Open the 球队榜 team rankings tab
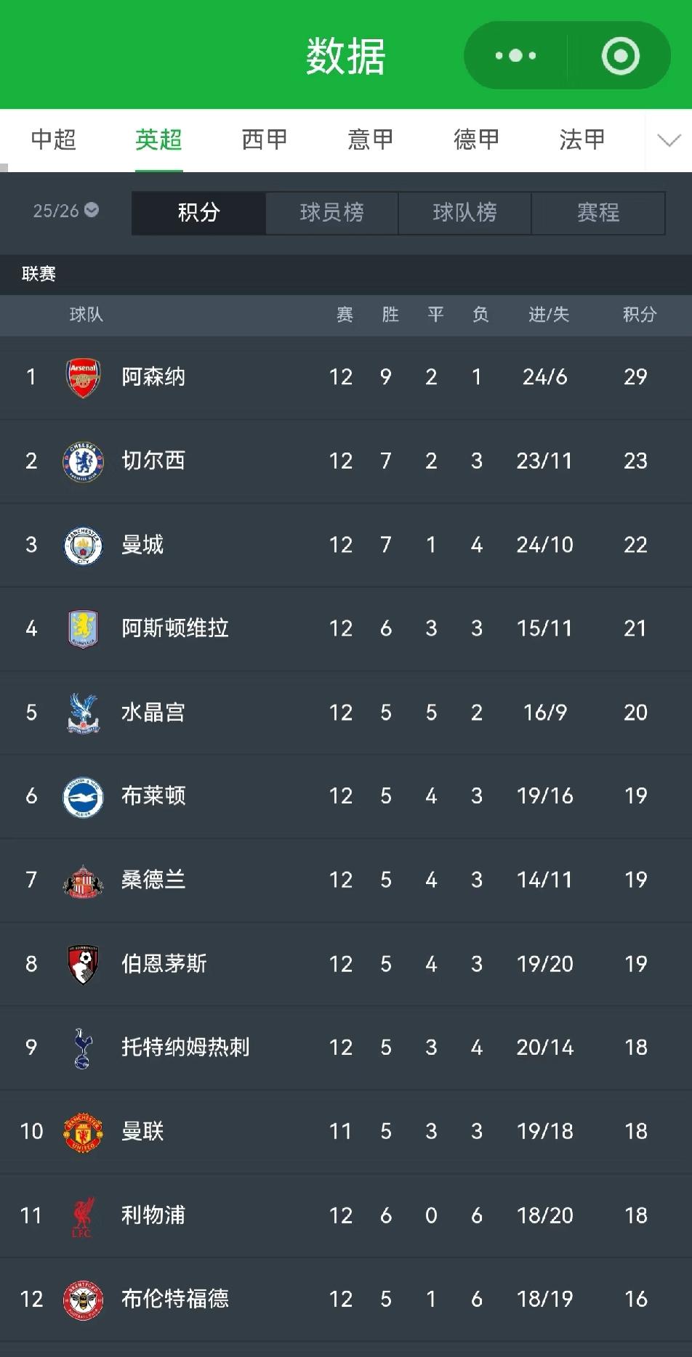The image size is (692, 1357). 464,213
